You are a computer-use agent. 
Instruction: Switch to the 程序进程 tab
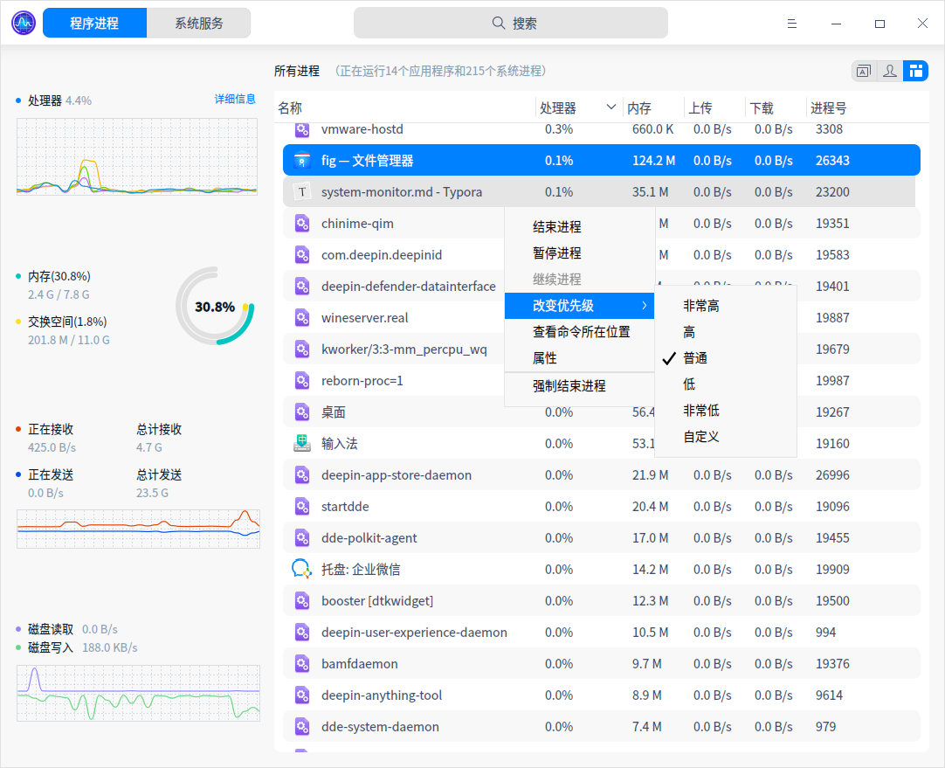pos(94,23)
